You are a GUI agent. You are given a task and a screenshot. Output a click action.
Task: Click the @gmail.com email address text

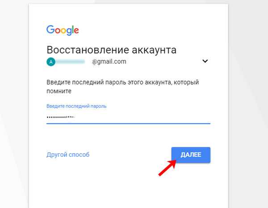tap(109, 61)
